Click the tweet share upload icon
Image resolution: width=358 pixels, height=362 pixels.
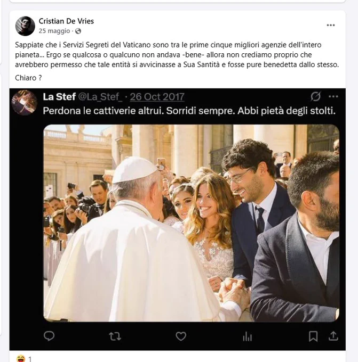(333, 336)
